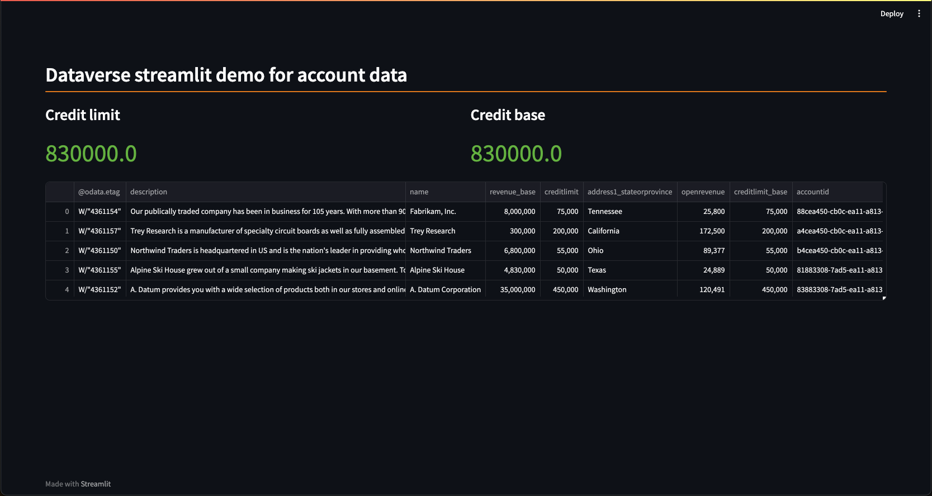Select the 300,000 revenue_base cell
The height and width of the screenshot is (496, 932).
(x=513, y=231)
